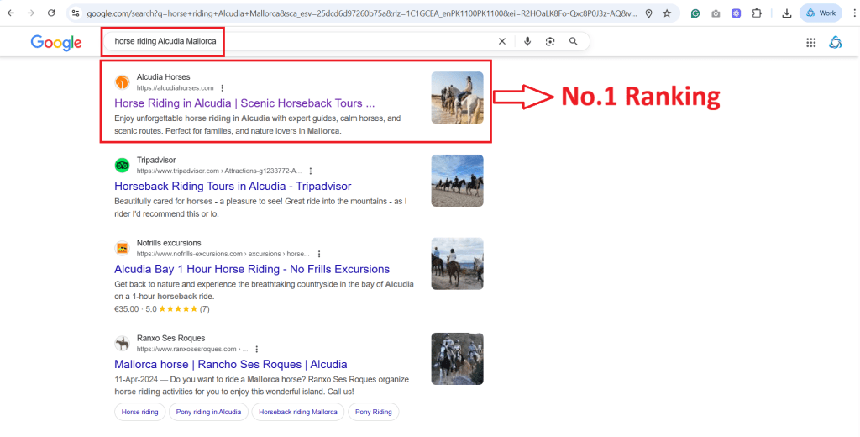Expand options menu for Nofrills excursions result
Image resolution: width=860 pixels, height=437 pixels.
319,254
